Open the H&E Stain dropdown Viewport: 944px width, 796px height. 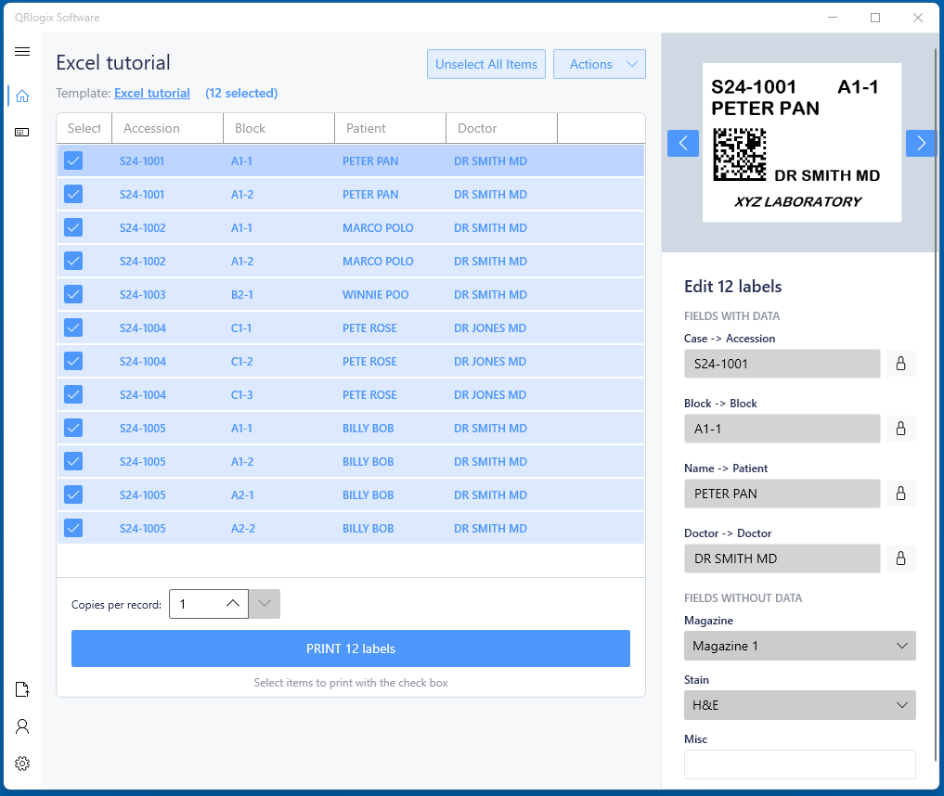tap(799, 705)
